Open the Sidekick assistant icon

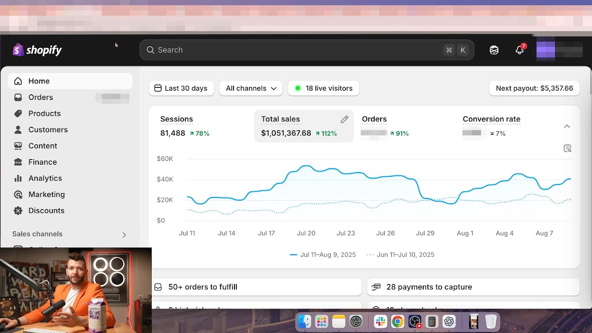(x=494, y=50)
